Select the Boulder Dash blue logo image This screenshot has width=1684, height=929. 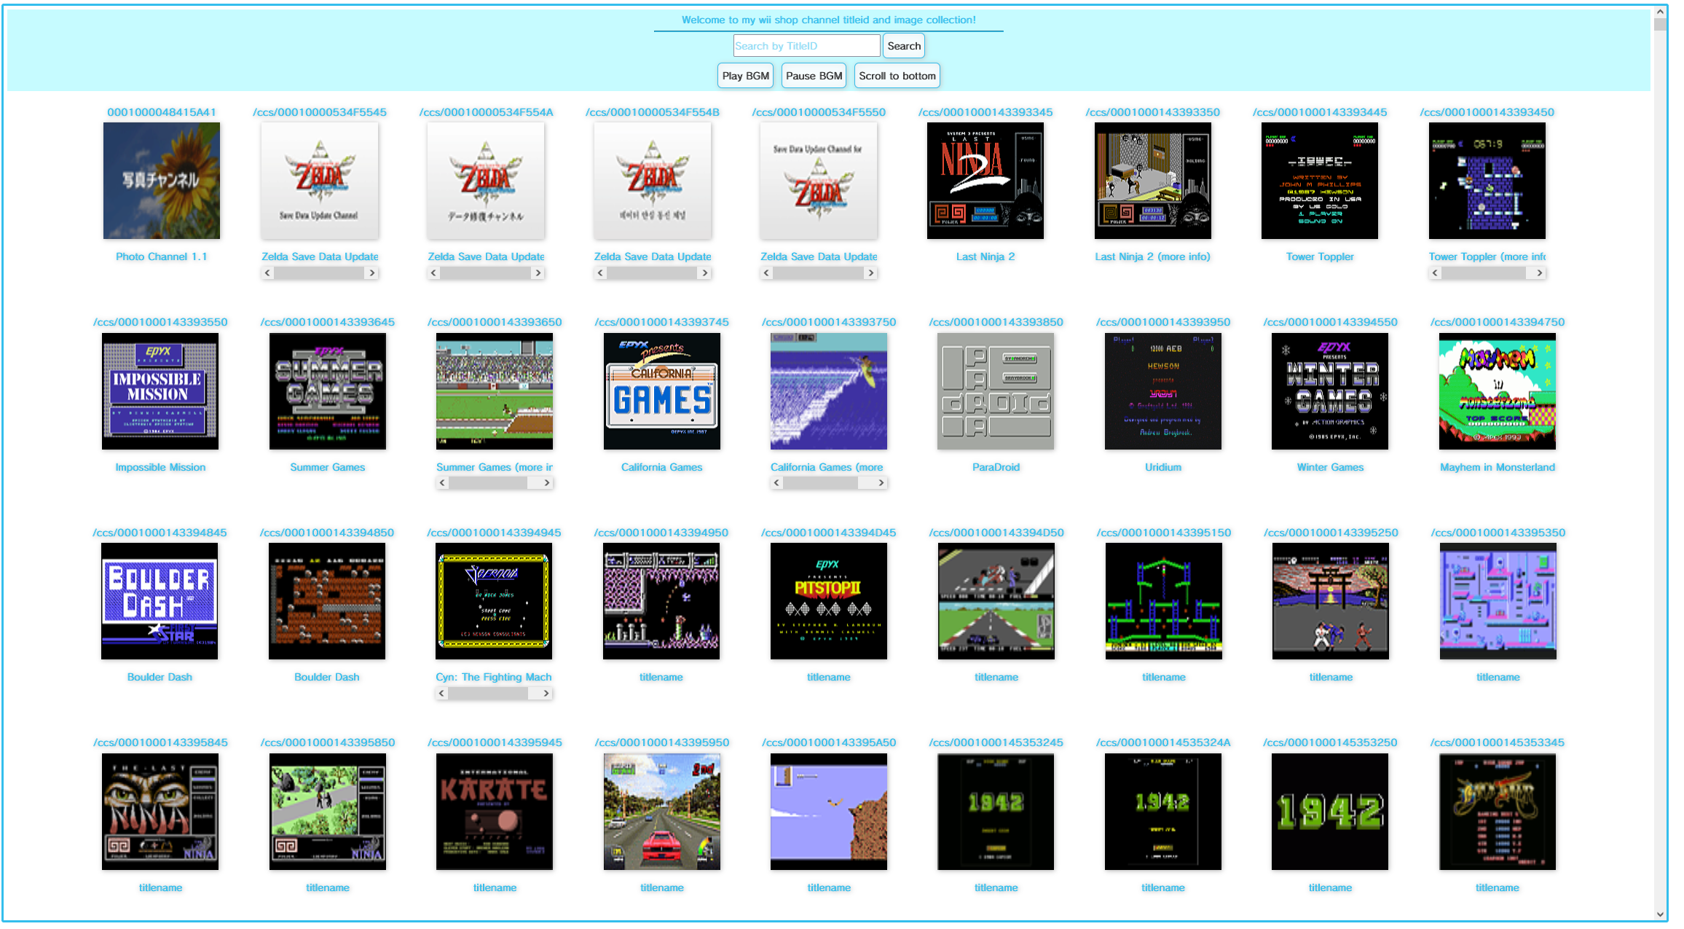(160, 601)
